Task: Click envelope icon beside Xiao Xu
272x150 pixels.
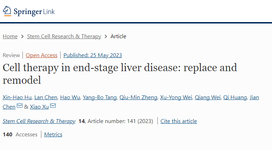Action: pos(53,106)
